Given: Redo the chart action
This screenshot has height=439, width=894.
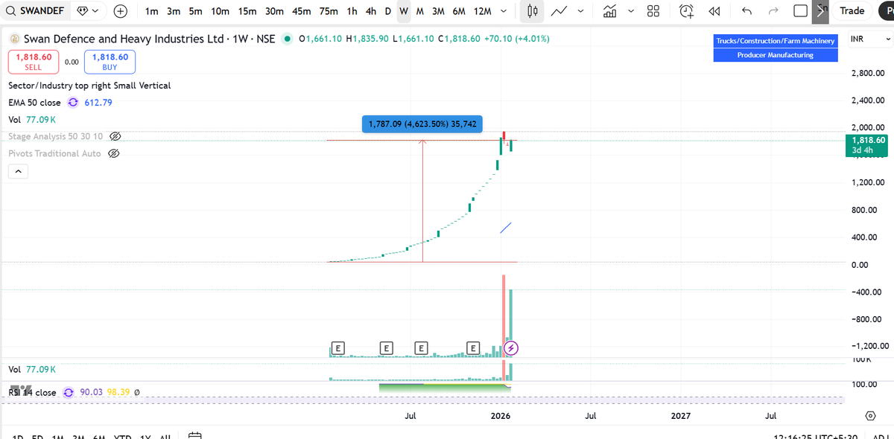Looking at the screenshot, I should (x=773, y=11).
